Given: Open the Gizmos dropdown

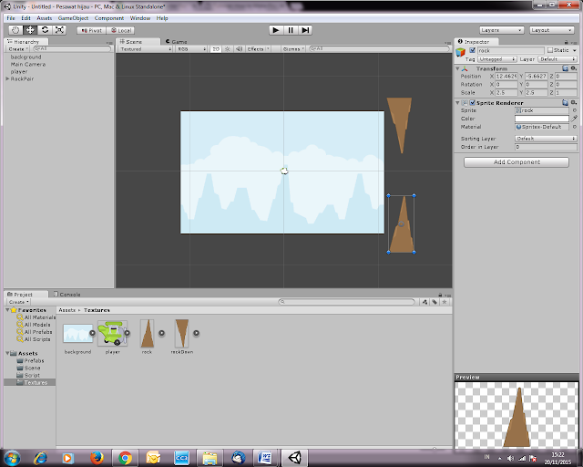Looking at the screenshot, I should (x=293, y=48).
